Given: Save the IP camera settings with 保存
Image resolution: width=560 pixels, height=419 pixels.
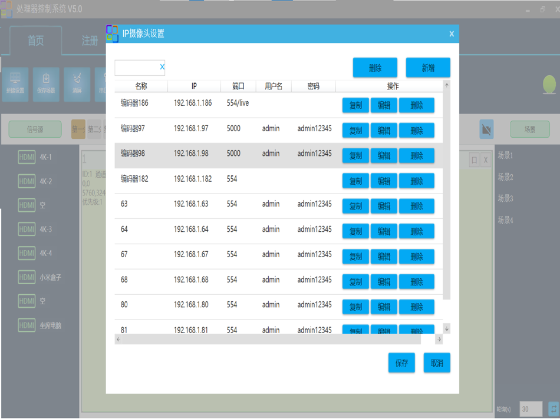Looking at the screenshot, I should coord(401,363).
